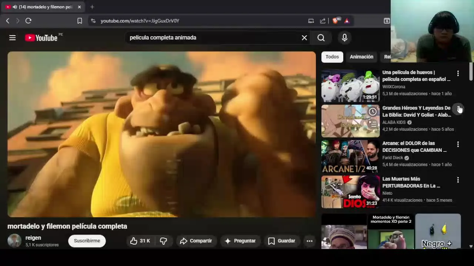Image resolution: width=474 pixels, height=266 pixels.
Task: Open the ARCANE 1/2 thumbnail
Action: pyautogui.click(x=350, y=157)
